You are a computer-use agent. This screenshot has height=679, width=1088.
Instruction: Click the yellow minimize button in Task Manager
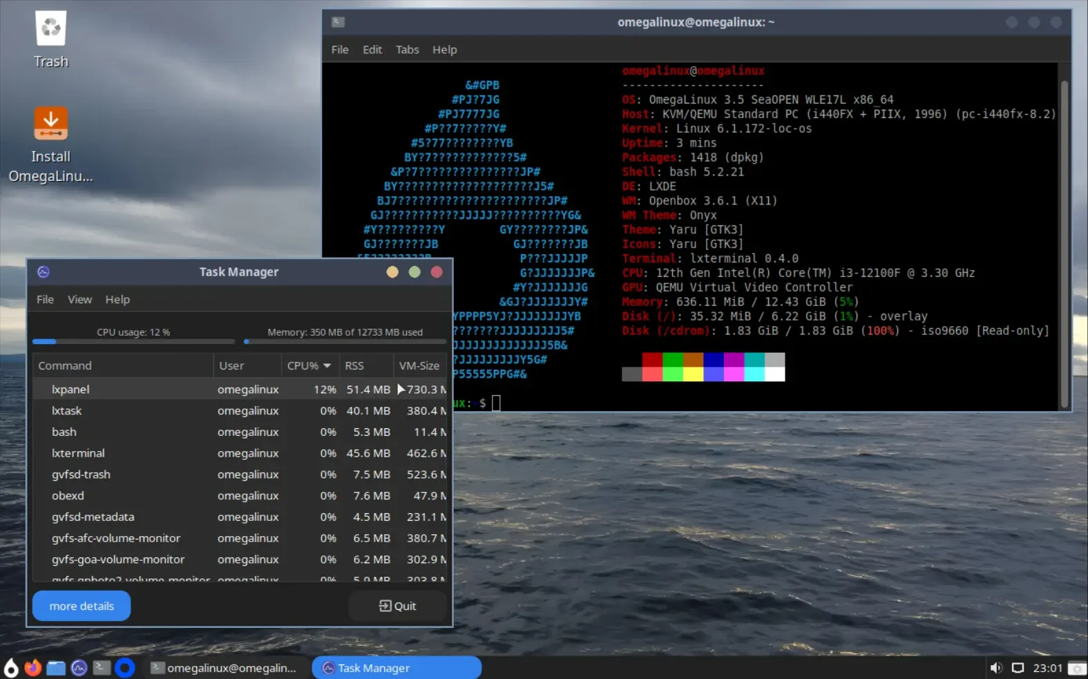pos(392,272)
